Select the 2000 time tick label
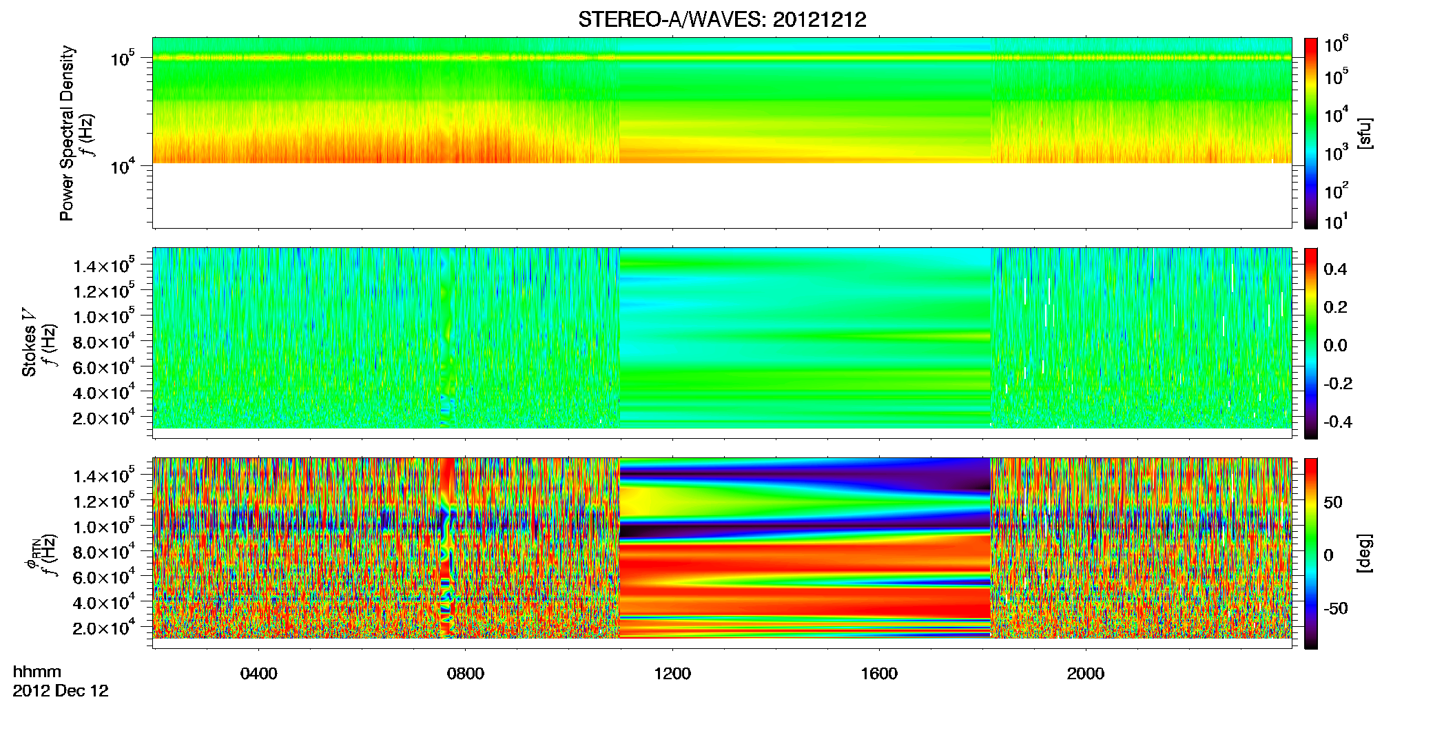 tap(1086, 674)
